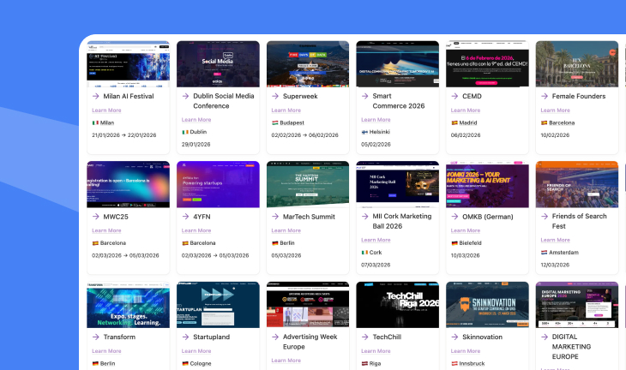The image size is (626, 370).
Task: Follow Learn More link under Superweek
Action: tap(286, 110)
